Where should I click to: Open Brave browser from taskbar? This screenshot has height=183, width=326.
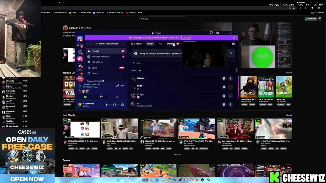pyautogui.click(x=191, y=180)
